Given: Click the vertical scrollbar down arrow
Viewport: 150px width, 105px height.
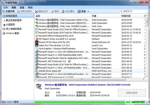Looking at the screenshot, I should coord(147,76).
